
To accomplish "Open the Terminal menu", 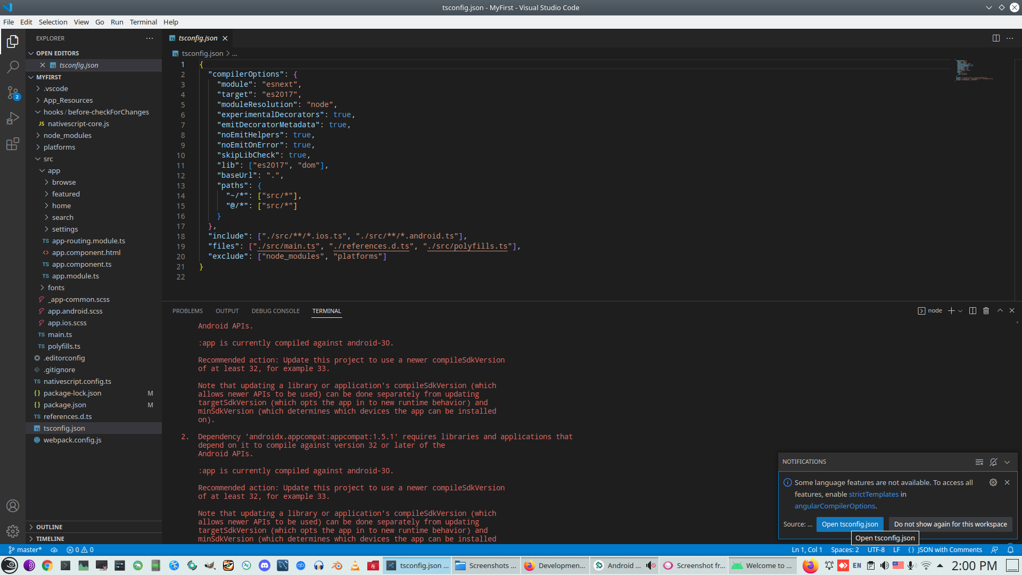I will (x=143, y=22).
